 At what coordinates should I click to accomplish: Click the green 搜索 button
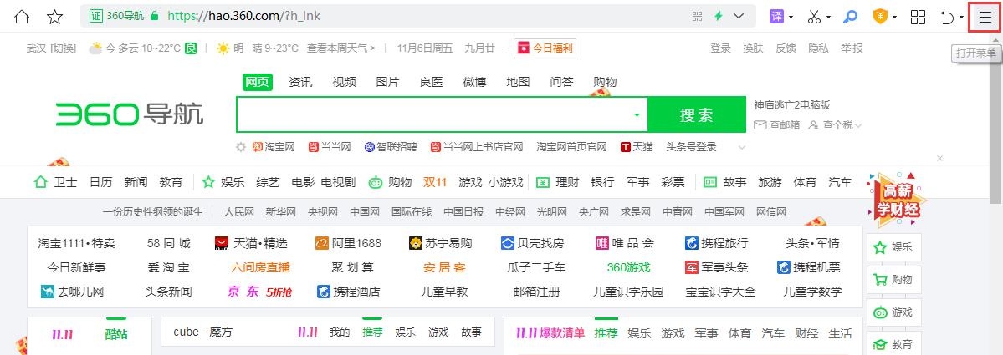pos(697,115)
